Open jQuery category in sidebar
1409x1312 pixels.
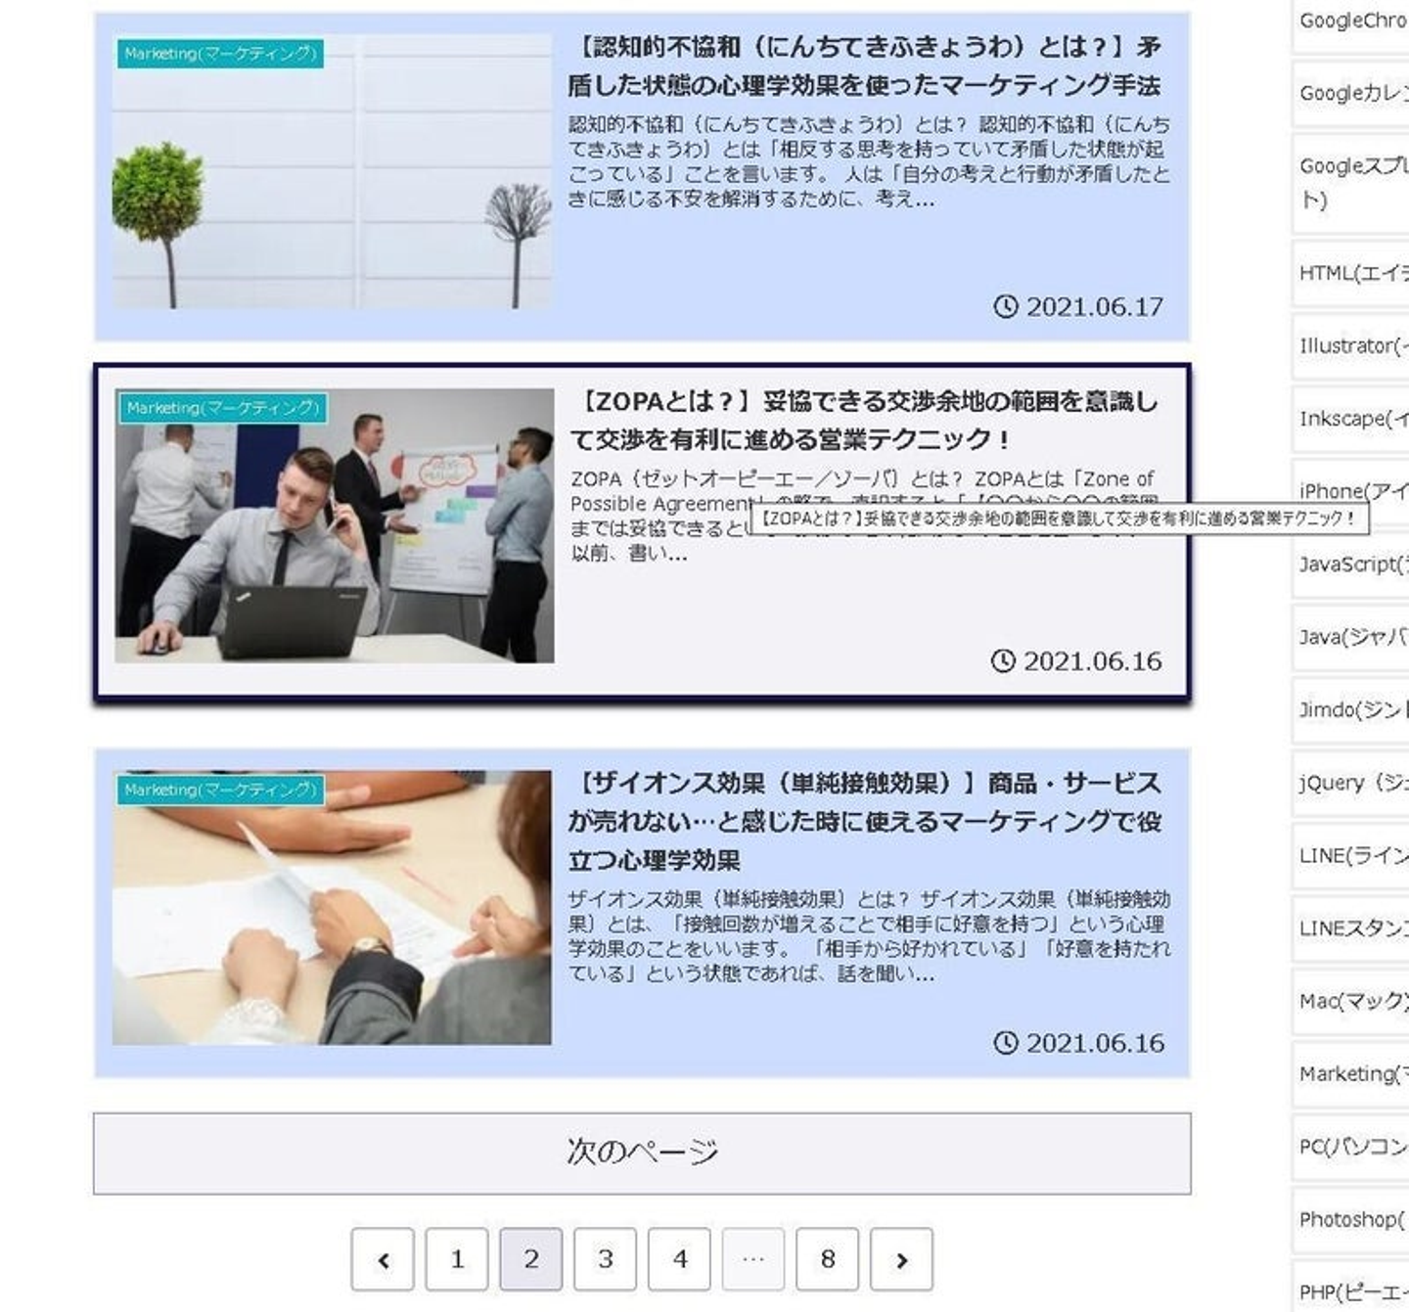coord(1350,783)
